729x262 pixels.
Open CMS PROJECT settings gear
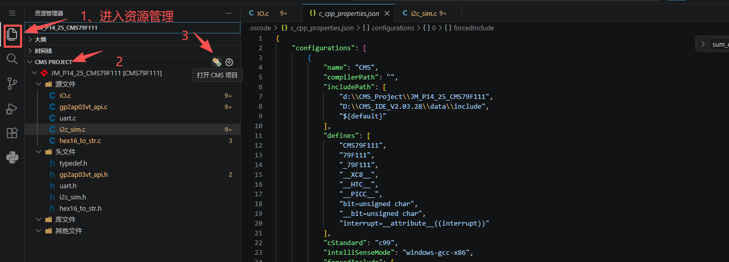point(229,62)
